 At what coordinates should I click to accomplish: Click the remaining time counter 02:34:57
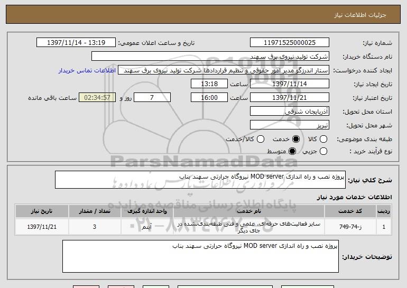(x=97, y=98)
